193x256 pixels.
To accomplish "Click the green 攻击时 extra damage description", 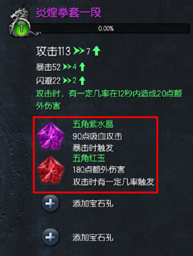I will tap(109, 100).
